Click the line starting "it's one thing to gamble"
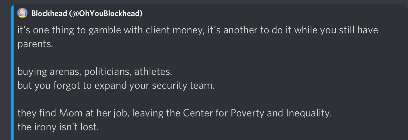408x140 pixels. 198,31
